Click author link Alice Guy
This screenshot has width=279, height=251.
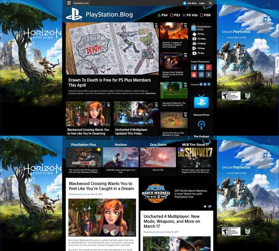click(83, 194)
